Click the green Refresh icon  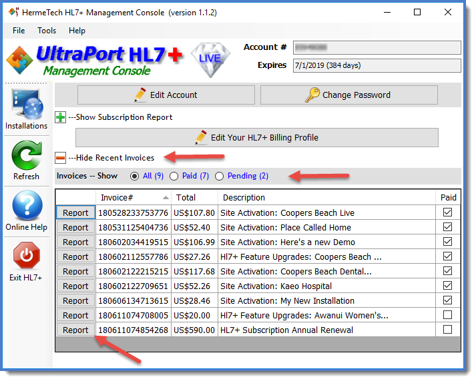[x=27, y=157]
